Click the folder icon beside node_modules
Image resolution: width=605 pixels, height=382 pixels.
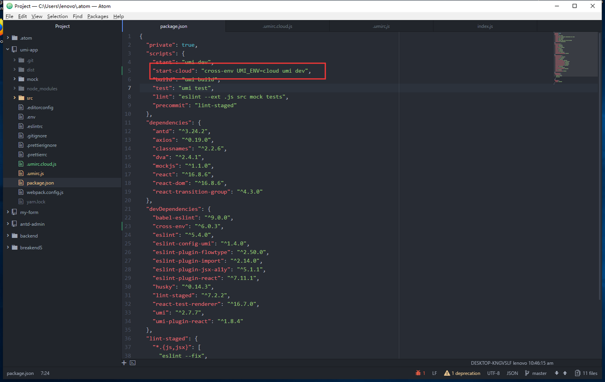point(21,88)
